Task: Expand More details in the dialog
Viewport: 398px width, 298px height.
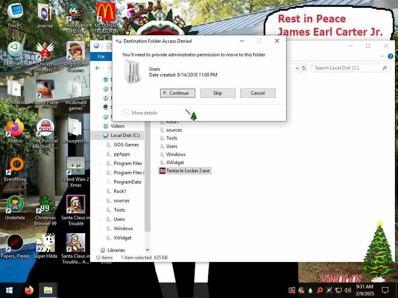Action: [140, 113]
